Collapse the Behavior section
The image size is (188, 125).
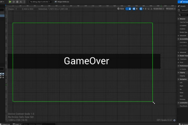click(x=178, y=19)
